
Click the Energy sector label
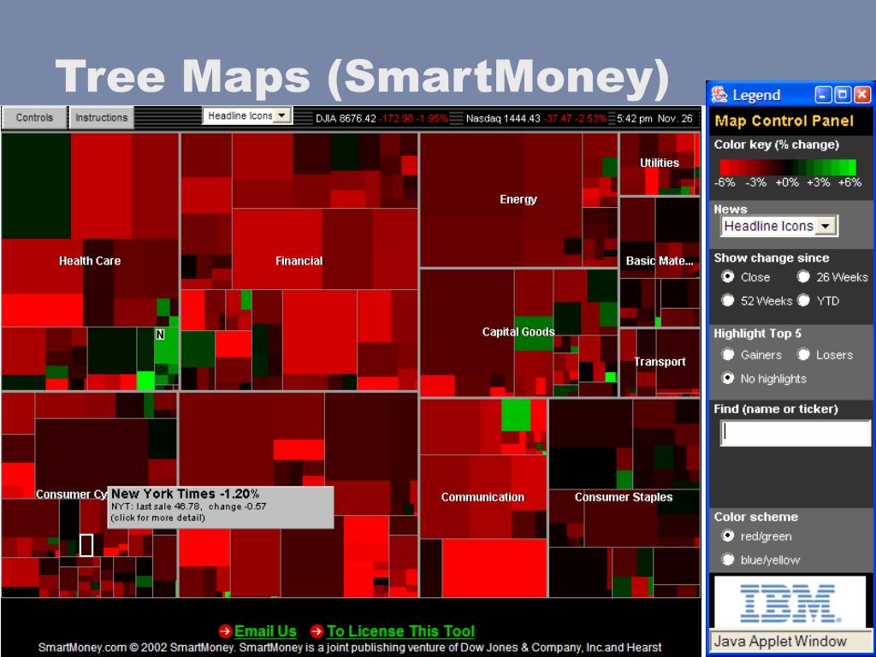coord(518,199)
